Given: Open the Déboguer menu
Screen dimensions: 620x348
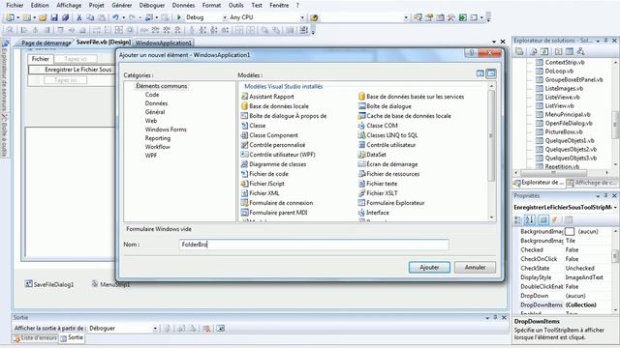Looking at the screenshot, I should 152,5.
